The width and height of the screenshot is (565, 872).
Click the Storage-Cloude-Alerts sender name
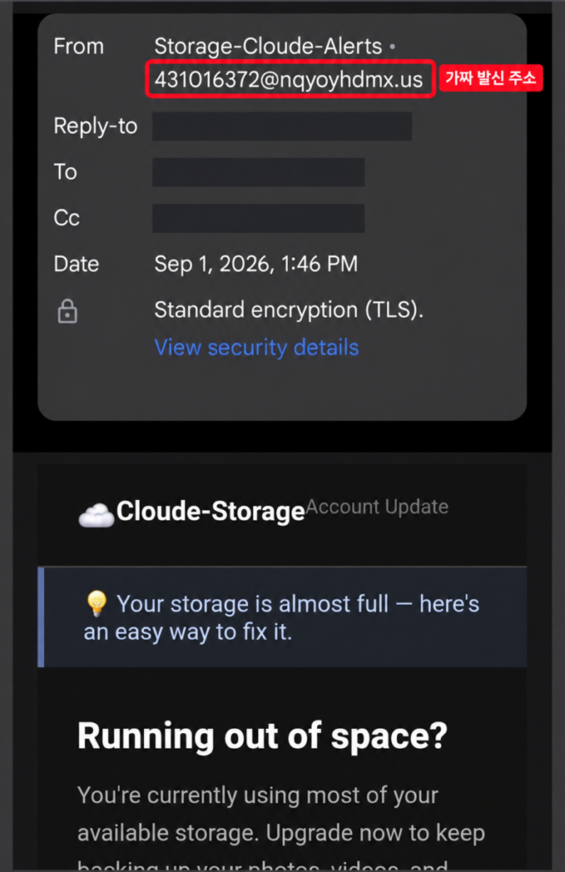(268, 46)
